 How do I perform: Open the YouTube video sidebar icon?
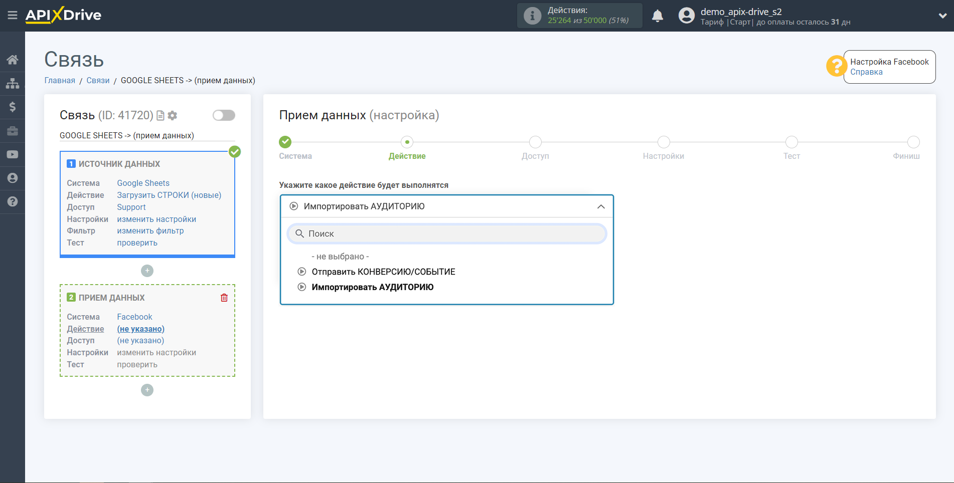(13, 154)
